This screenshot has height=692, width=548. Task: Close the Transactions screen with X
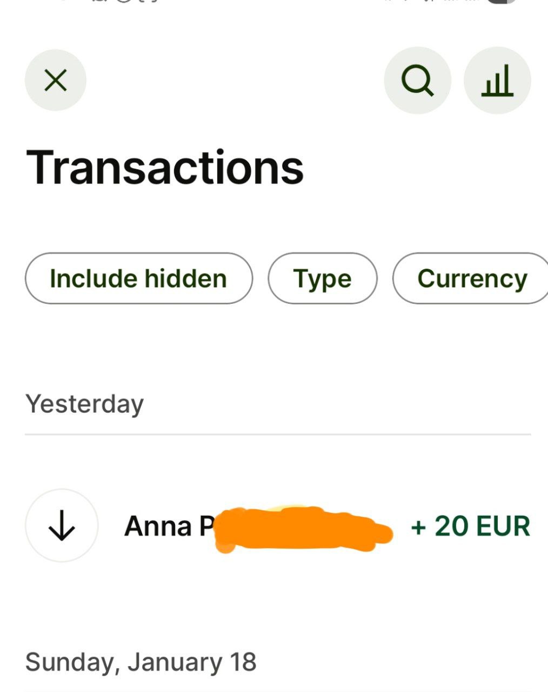click(56, 81)
